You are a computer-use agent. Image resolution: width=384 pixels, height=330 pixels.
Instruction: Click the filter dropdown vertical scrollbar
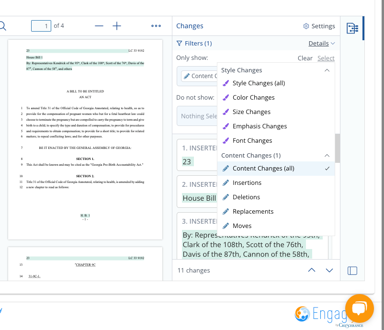pos(338,148)
